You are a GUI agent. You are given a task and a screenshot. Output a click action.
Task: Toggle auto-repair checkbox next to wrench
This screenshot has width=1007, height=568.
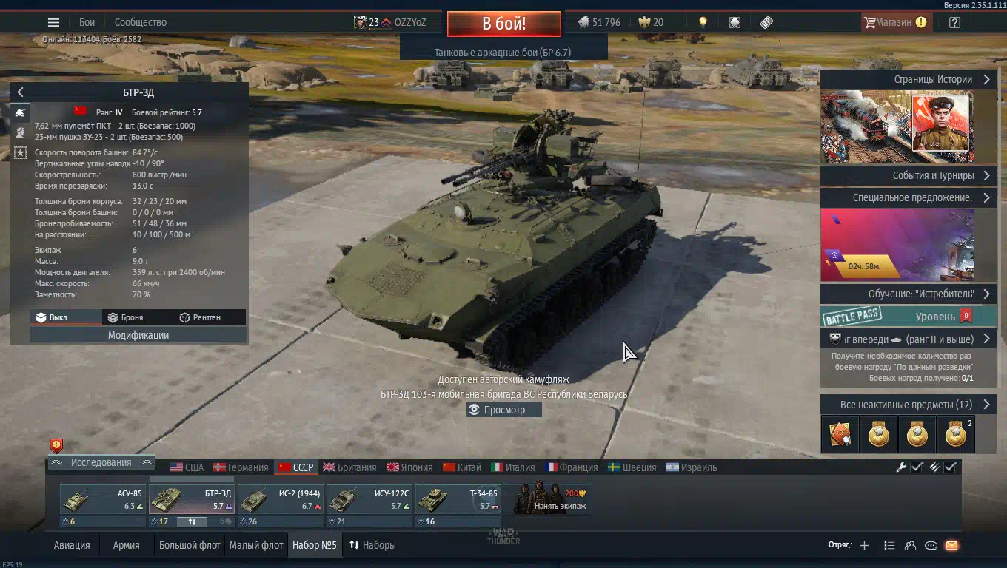tap(917, 467)
